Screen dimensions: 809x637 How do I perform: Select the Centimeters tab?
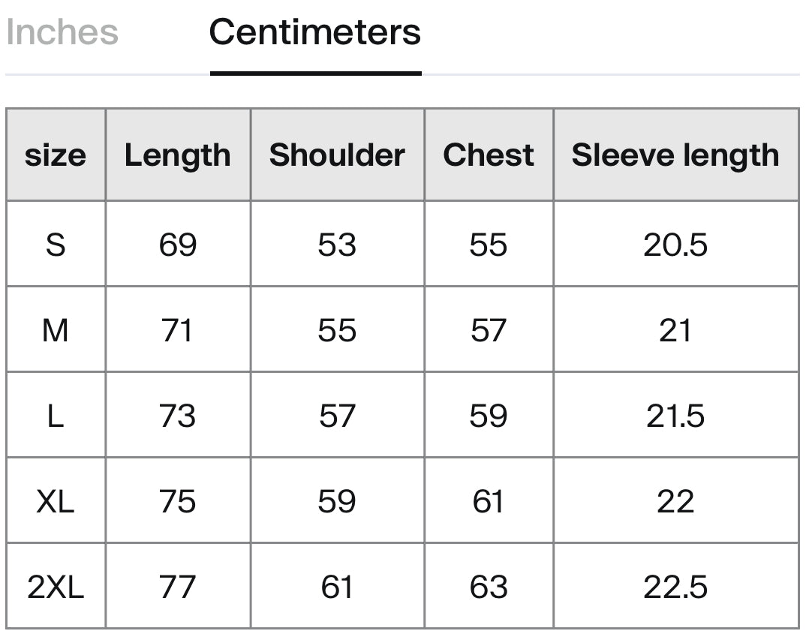(x=314, y=32)
